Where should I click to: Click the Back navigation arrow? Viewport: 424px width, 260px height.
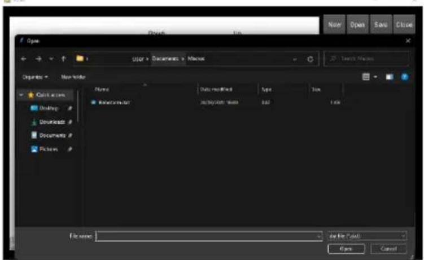pyautogui.click(x=24, y=59)
